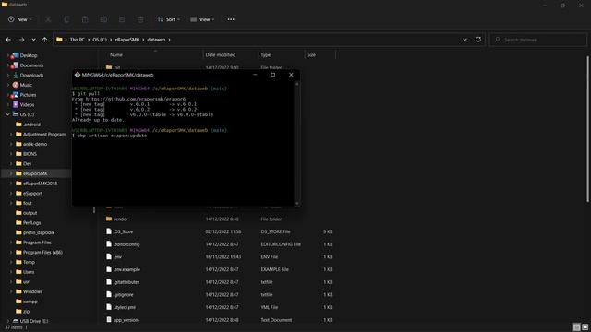Click the Delete toolbar icon

click(x=140, y=19)
